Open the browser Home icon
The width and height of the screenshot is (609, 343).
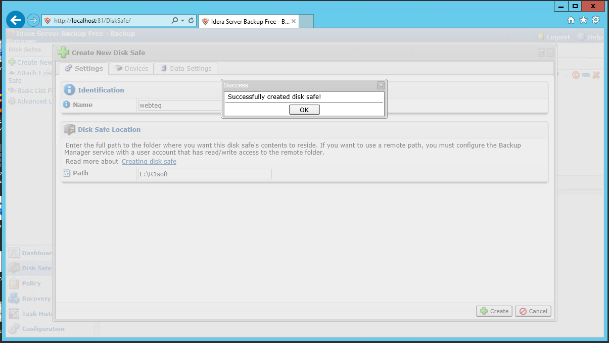(571, 20)
